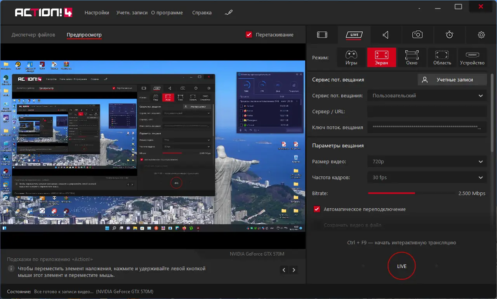Open the Учетн. записи menu
497x299 pixels.
coord(132,12)
